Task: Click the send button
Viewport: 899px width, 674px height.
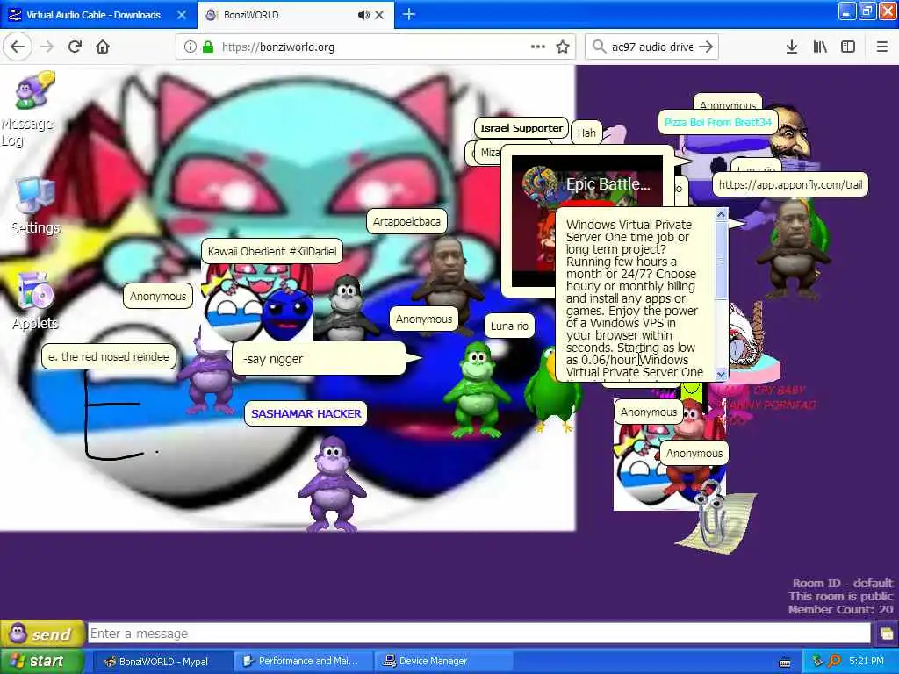Action: [x=42, y=634]
